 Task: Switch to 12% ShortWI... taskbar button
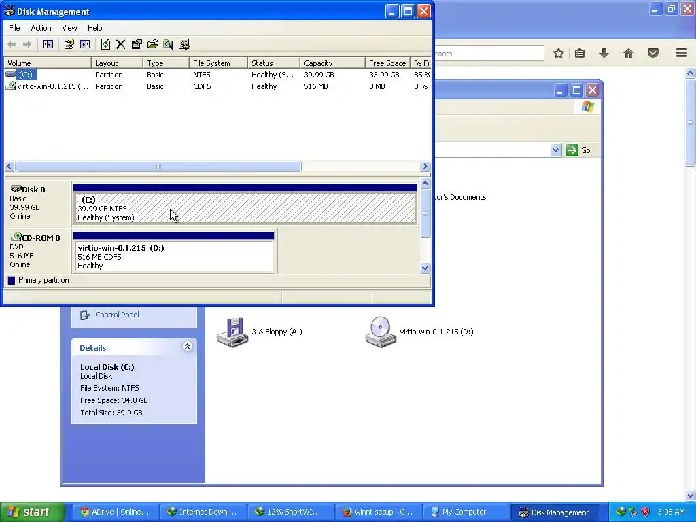pos(290,512)
